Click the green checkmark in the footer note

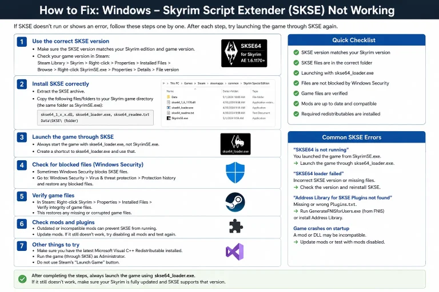pos(22,278)
